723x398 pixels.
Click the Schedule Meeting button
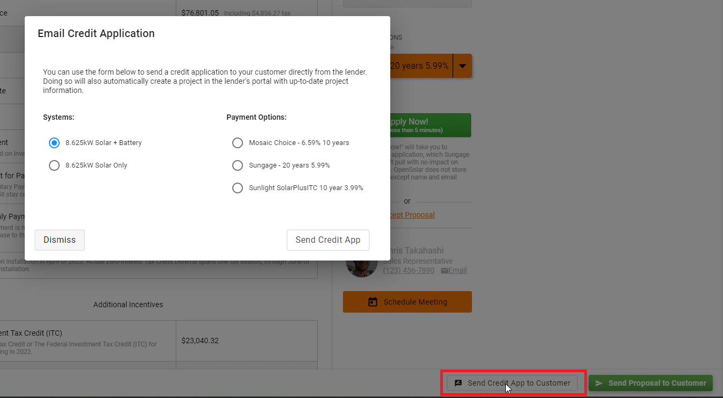click(x=407, y=302)
